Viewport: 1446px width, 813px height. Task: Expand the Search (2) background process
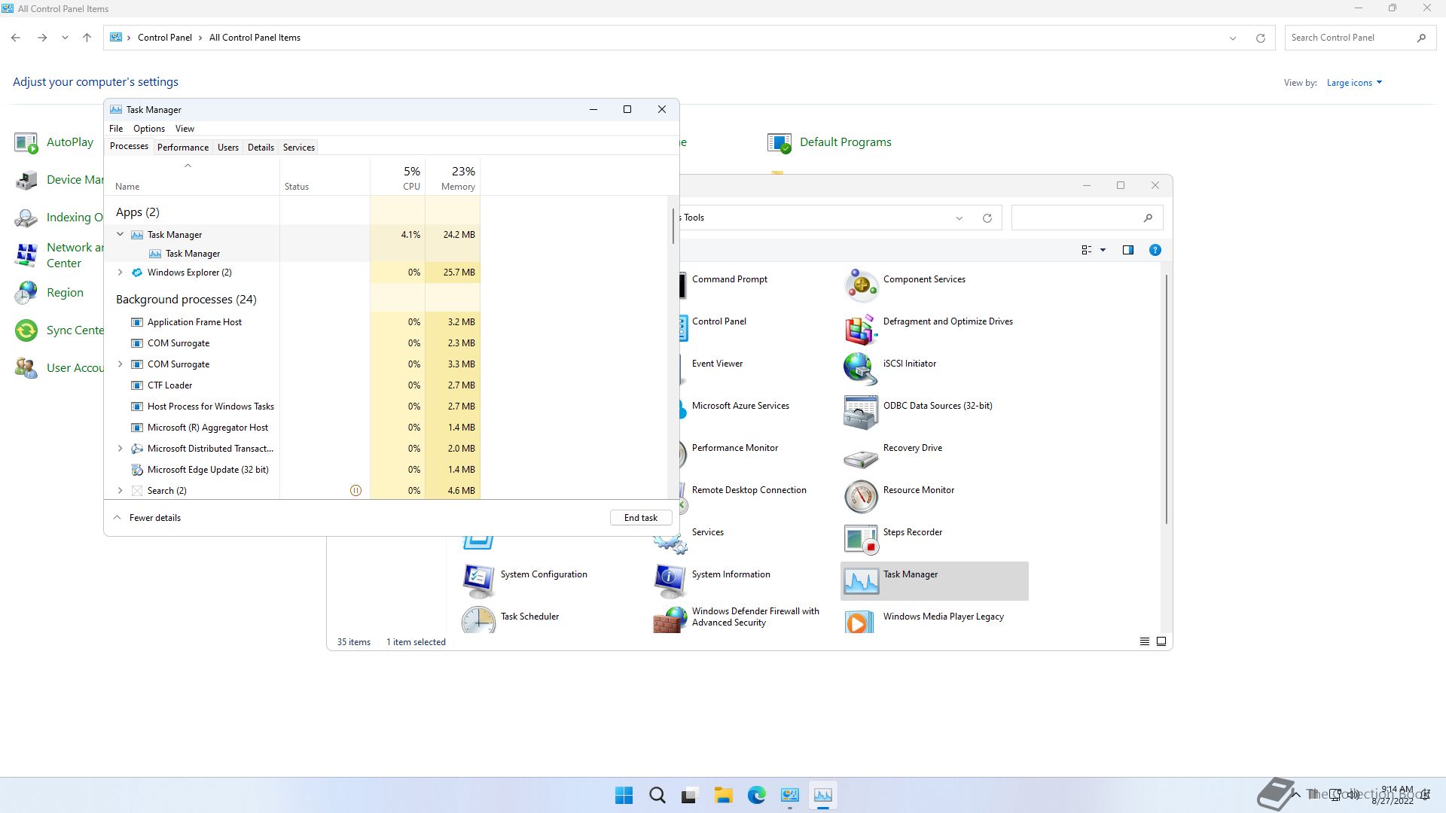[x=120, y=490]
